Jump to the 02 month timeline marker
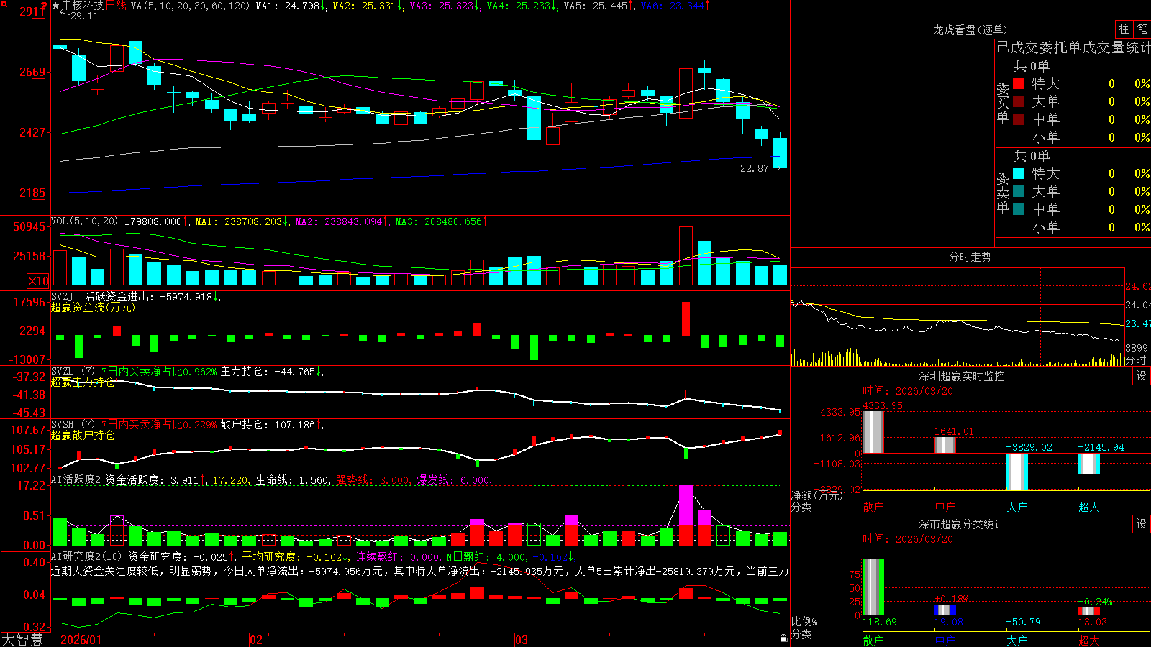 tap(256, 640)
